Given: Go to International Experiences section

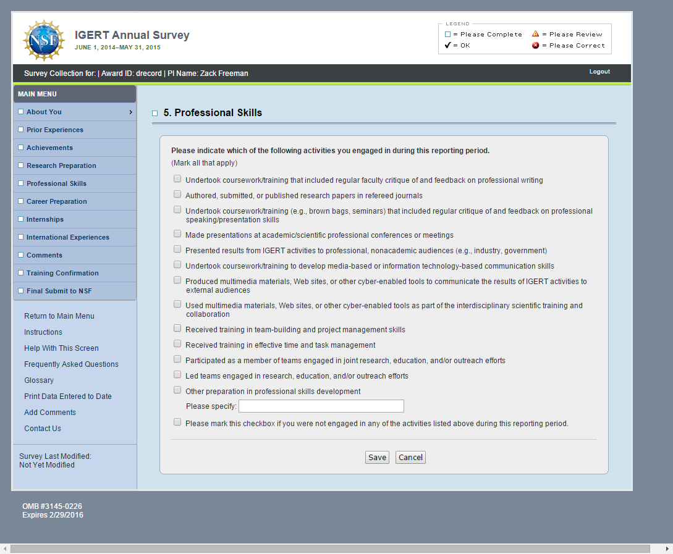Looking at the screenshot, I should tap(67, 237).
